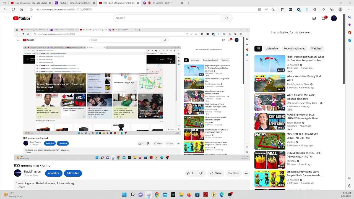Open OBS Studio from the taskbar

[x=230, y=195]
